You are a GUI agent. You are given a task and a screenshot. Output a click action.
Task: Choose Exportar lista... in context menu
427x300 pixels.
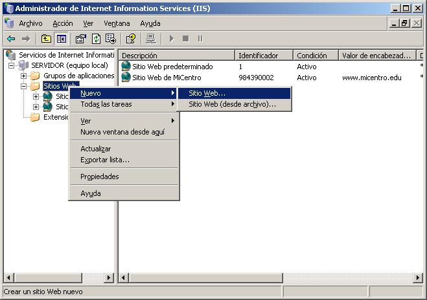tap(124, 160)
